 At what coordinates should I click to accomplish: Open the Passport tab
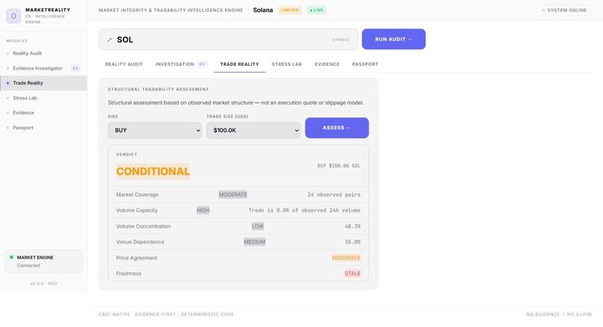click(365, 64)
